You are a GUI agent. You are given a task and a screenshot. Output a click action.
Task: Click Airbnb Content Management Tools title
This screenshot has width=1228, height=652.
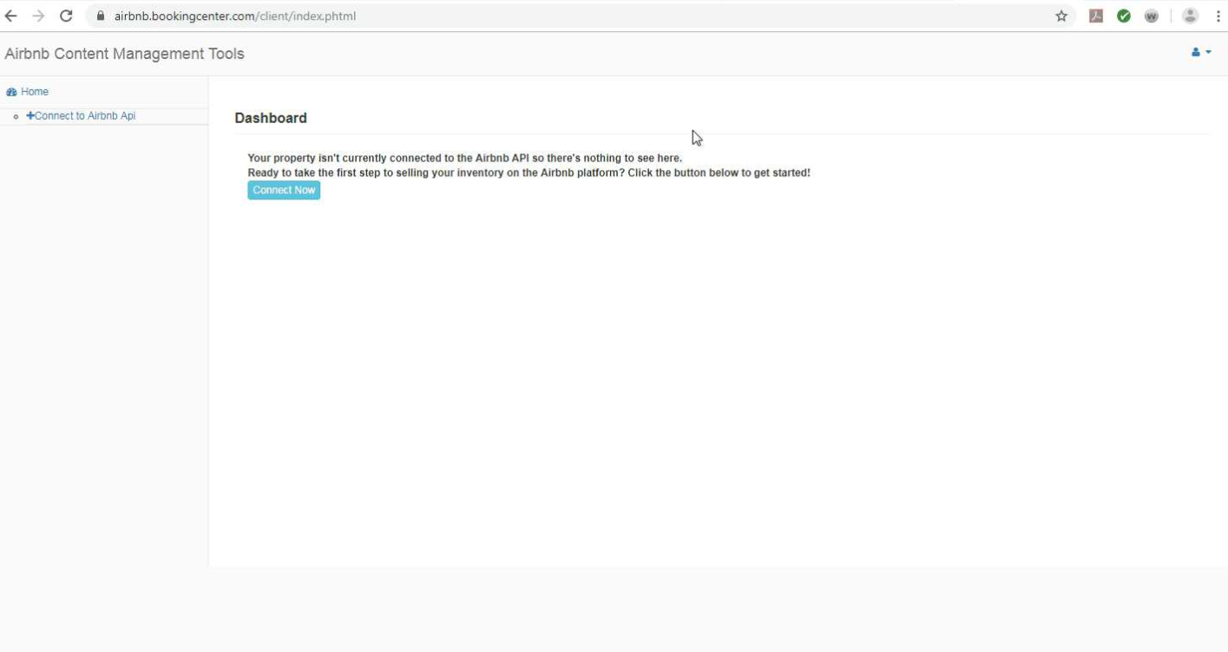(124, 54)
